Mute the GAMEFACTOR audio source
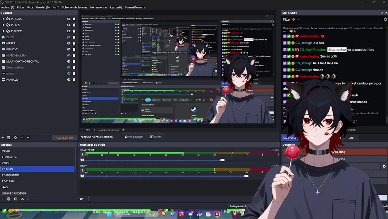This screenshot has width=388, height=219. tap(82, 160)
